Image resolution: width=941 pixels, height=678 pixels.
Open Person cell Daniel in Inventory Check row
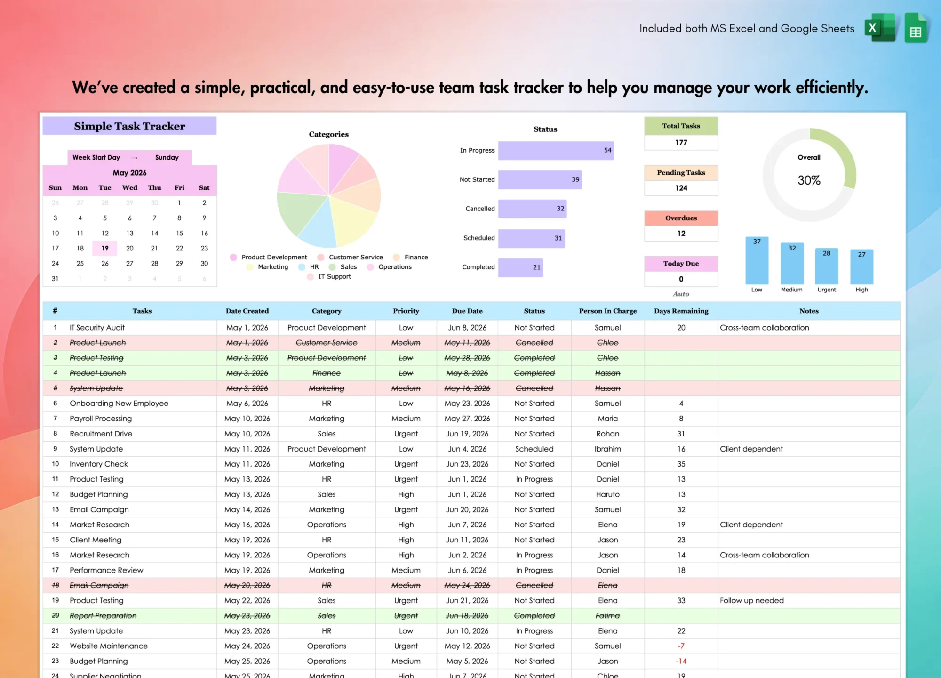click(x=607, y=464)
